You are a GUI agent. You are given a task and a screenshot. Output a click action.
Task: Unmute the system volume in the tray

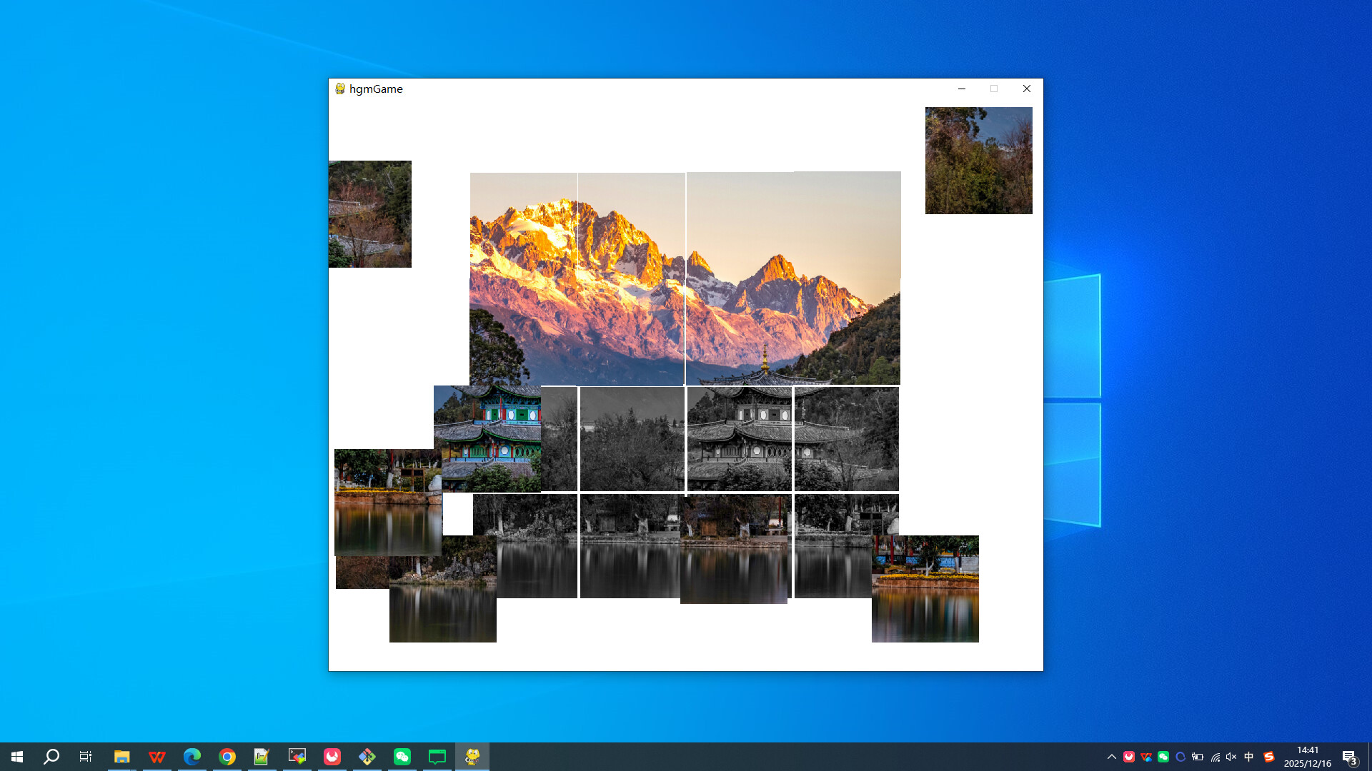click(1231, 756)
